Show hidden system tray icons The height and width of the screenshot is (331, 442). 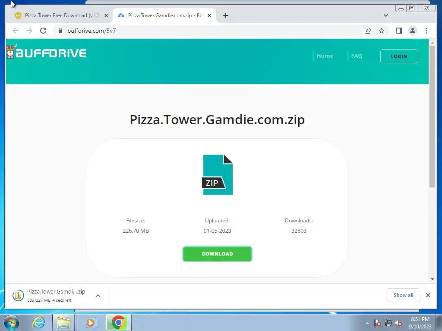[x=367, y=323]
